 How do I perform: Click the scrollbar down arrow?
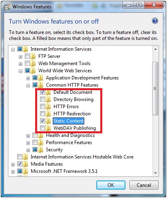[155, 173]
